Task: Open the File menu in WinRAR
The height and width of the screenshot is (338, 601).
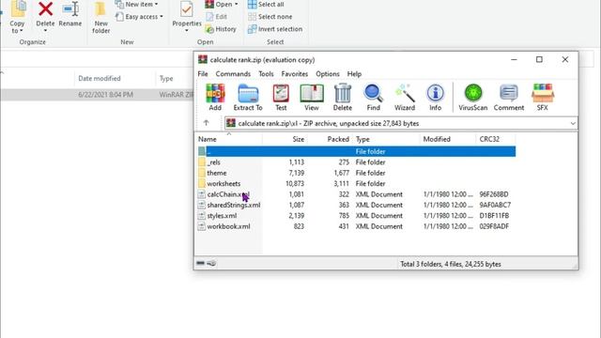Action: click(x=203, y=74)
